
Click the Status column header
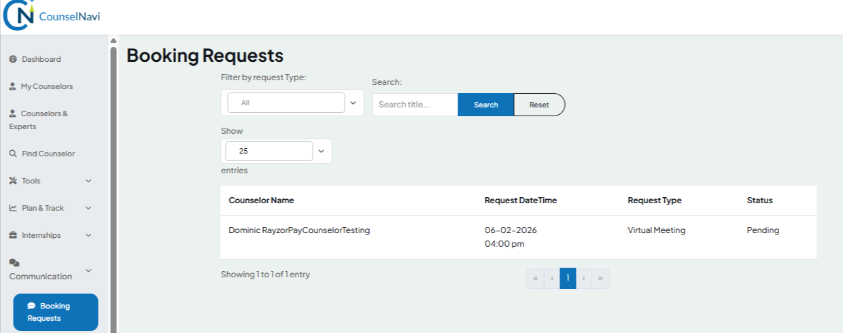coord(759,200)
